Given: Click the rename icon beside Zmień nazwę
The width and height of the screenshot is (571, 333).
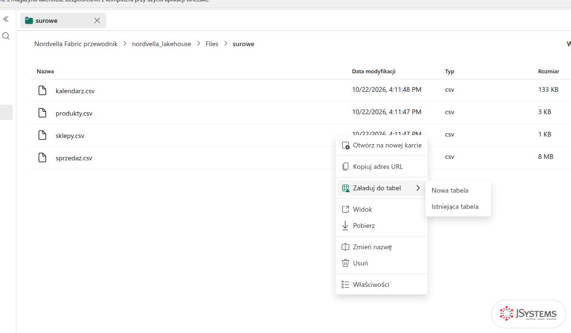Looking at the screenshot, I should 346,247.
